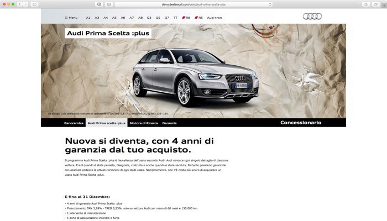Viewport: 387px width, 221px height.
Task: Go back with Safari's back arrow
Action: 20,4
